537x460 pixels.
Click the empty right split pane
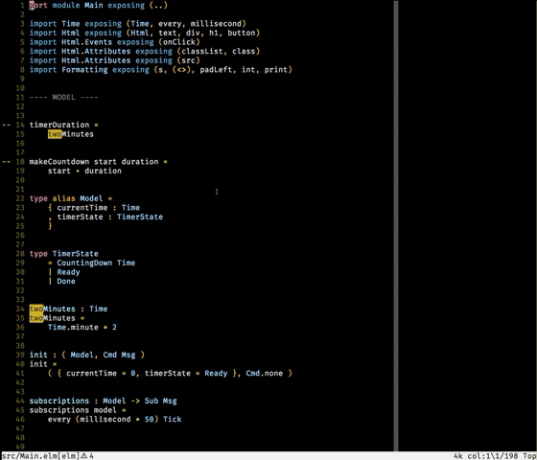pos(468,225)
